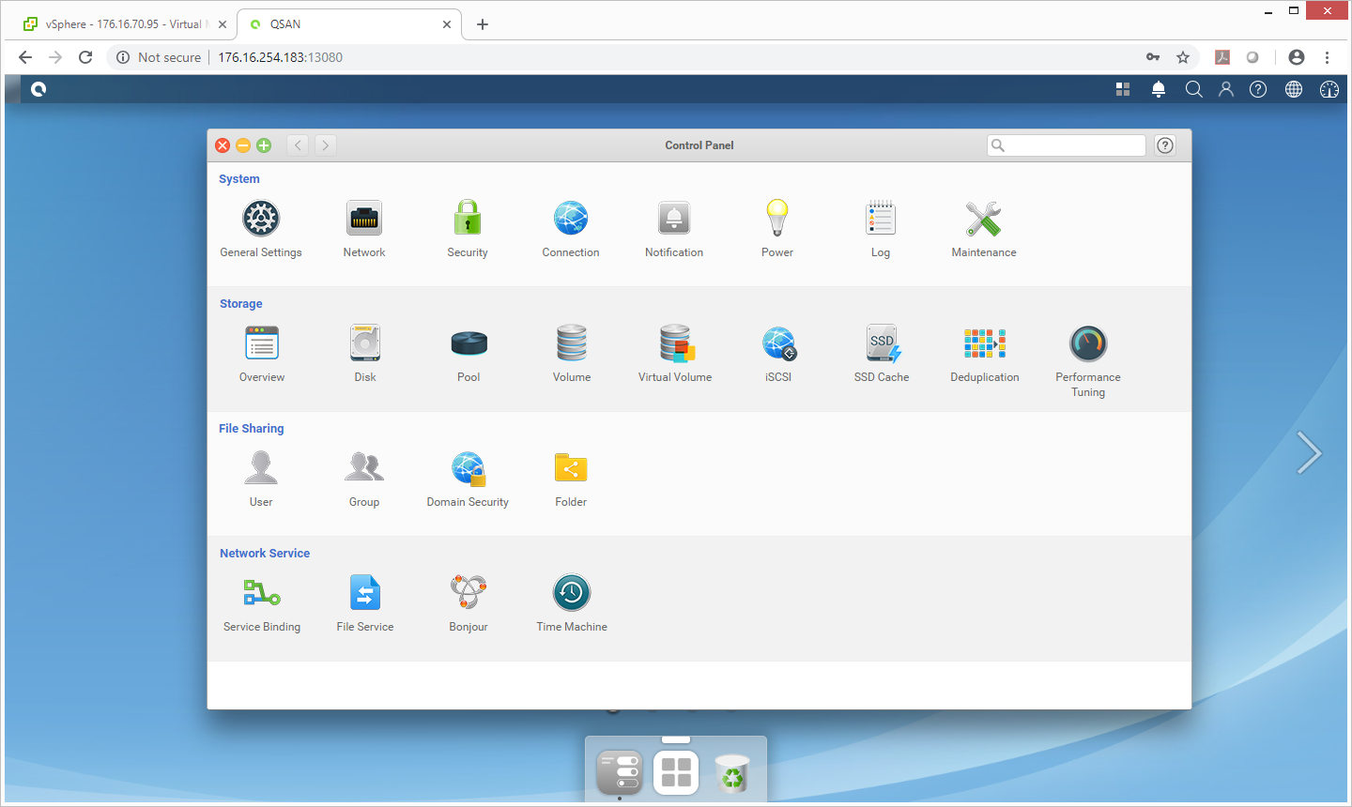Open Chrome's three-dot menu
The height and width of the screenshot is (807, 1352).
[1327, 57]
